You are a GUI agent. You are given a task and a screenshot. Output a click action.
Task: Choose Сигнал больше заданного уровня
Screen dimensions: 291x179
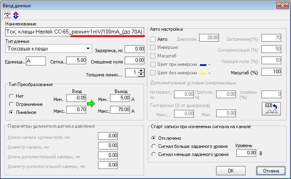tap(153, 146)
